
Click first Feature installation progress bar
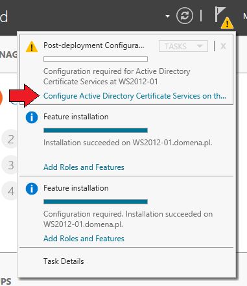(x=95, y=130)
